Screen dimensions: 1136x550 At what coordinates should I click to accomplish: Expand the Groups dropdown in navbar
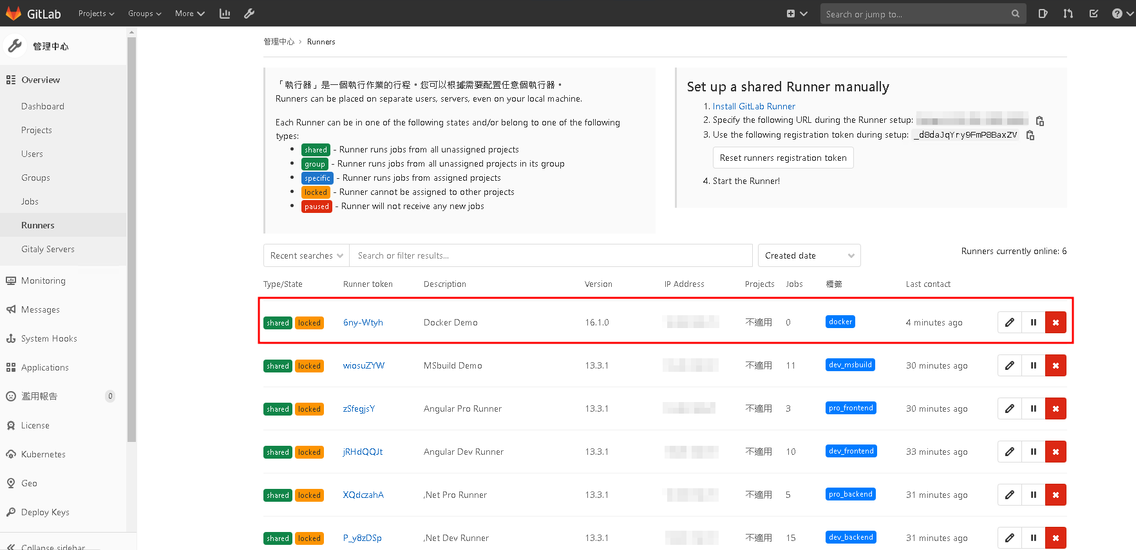click(145, 14)
